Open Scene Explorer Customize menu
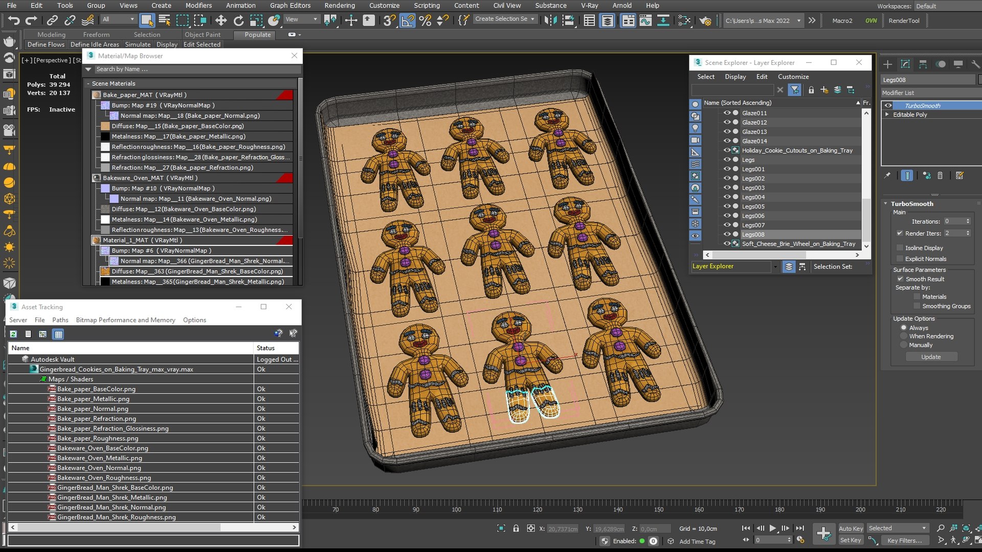Screen dimensions: 982x552 pyautogui.click(x=793, y=77)
